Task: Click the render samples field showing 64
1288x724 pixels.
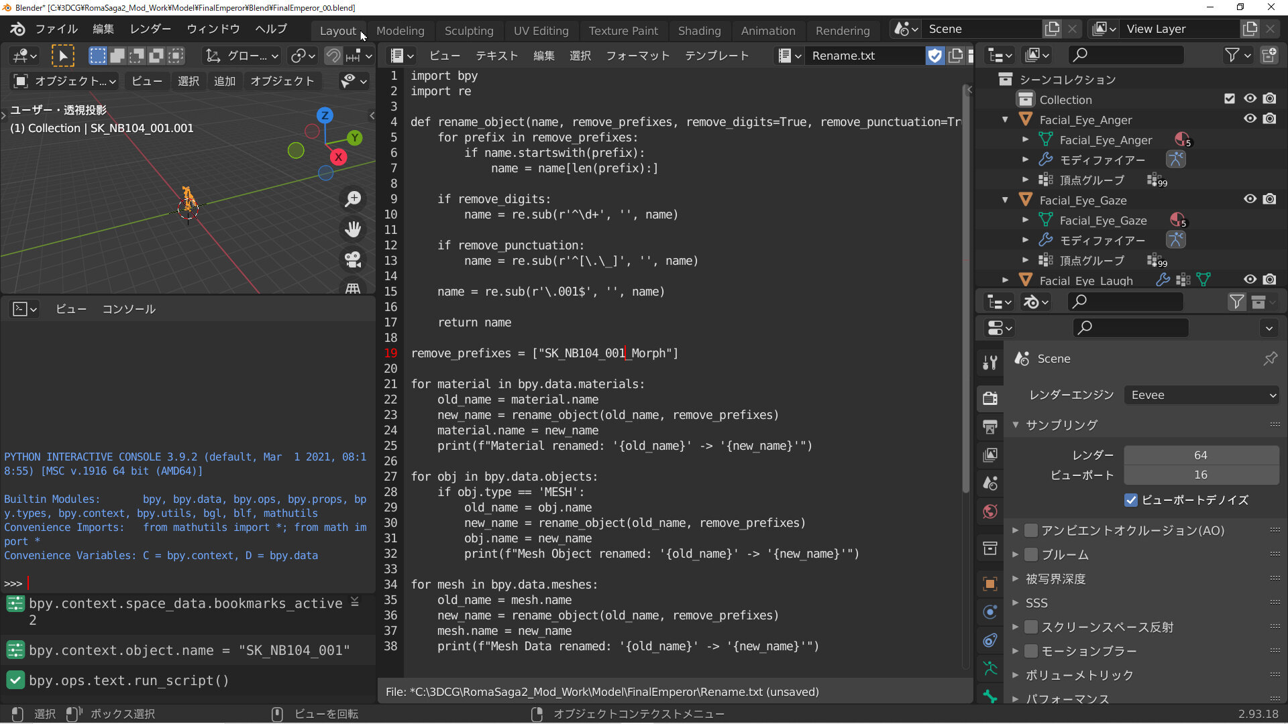Action: pyautogui.click(x=1201, y=455)
